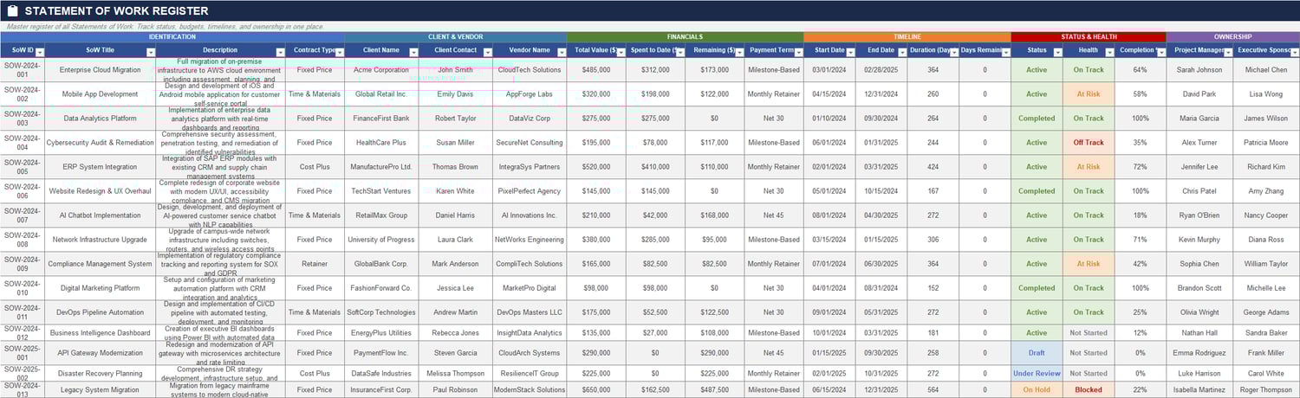The width and height of the screenshot is (1300, 398).
Task: Select Cybersecurity Audit & Remediation cell
Action: click(x=100, y=143)
